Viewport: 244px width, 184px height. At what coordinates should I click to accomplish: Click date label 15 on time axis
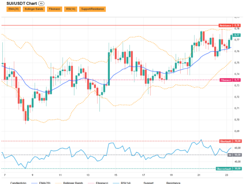pos(116,175)
